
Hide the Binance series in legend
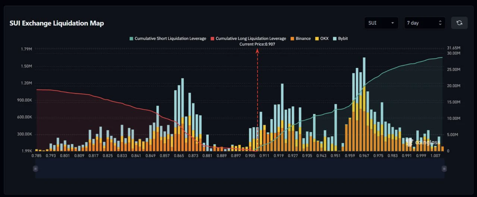300,39
